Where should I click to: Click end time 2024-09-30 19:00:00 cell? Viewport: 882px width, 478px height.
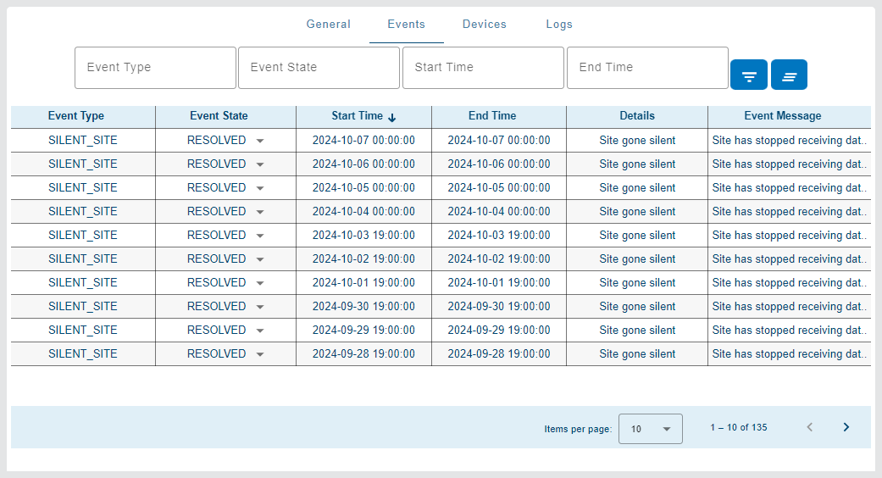499,307
